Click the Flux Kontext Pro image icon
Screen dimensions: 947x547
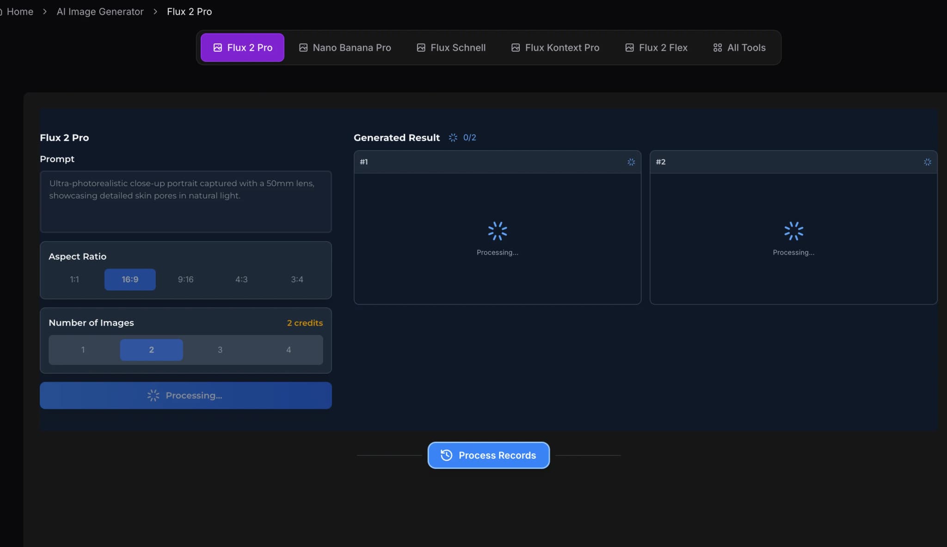[516, 47]
